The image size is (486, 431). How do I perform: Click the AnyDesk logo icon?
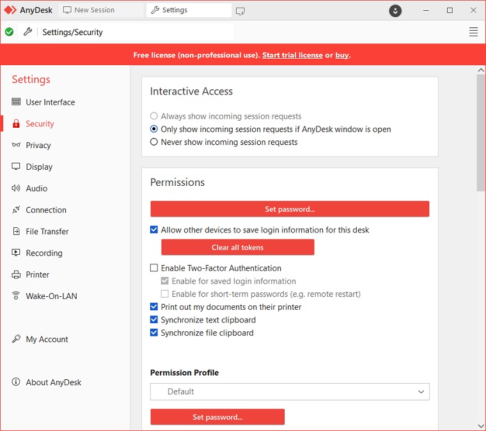(10, 10)
